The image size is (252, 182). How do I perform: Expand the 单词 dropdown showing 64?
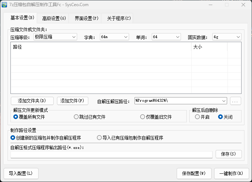[x=166, y=37]
